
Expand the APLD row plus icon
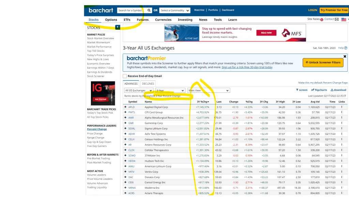(125, 107)
